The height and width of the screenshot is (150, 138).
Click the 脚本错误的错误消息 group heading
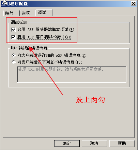pos(29,48)
